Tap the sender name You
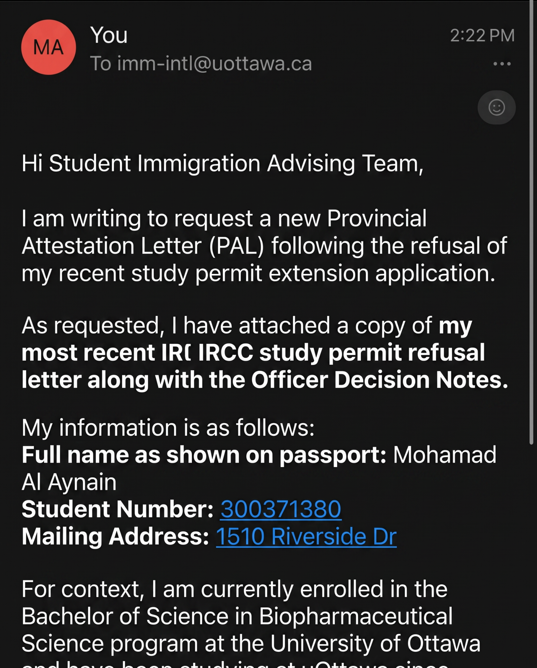 tap(109, 35)
